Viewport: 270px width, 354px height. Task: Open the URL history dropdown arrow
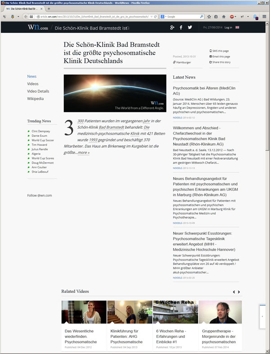point(152,17)
